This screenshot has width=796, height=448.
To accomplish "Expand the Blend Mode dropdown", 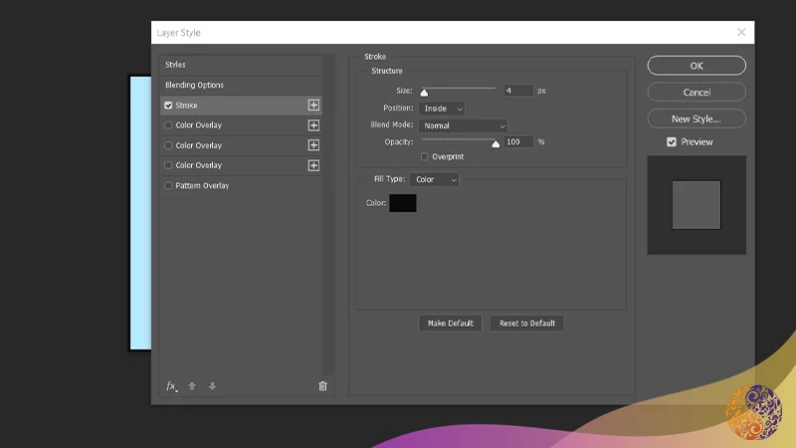I will click(464, 125).
